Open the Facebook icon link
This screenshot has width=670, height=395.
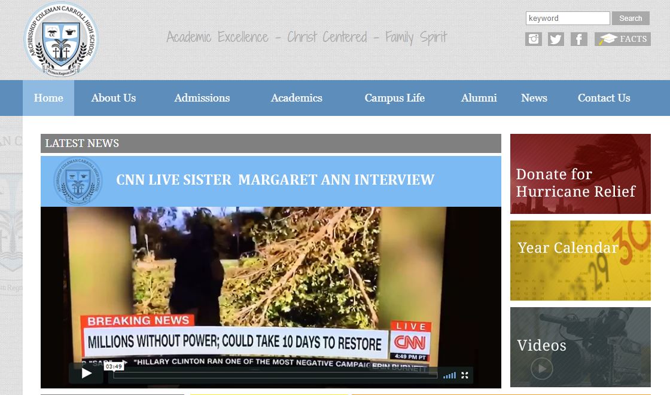pos(578,39)
